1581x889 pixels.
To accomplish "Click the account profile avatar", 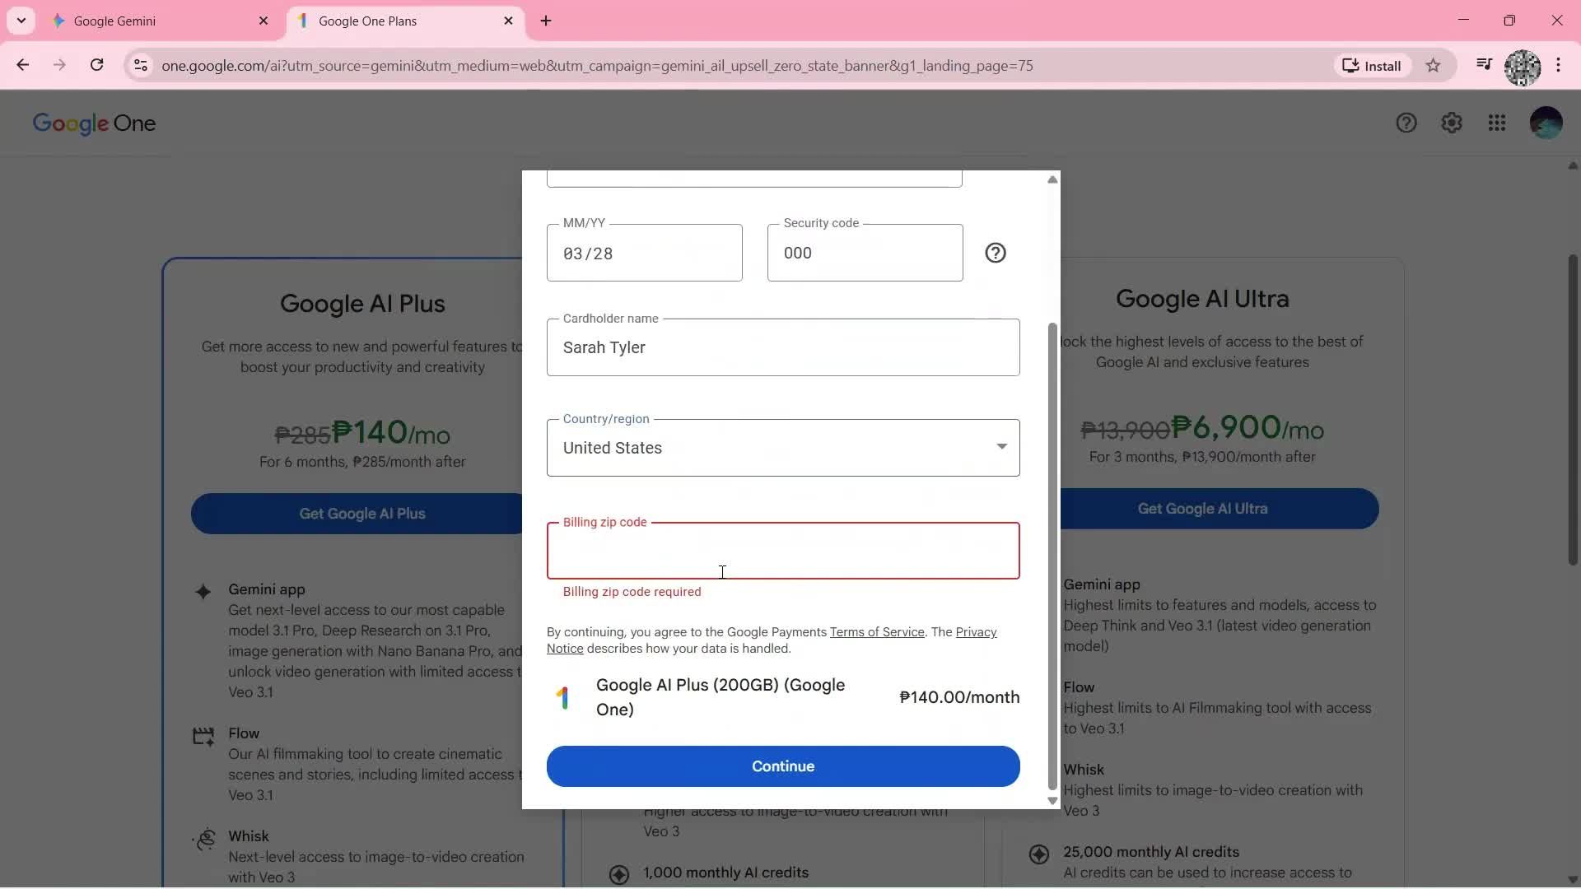I will tap(1546, 122).
